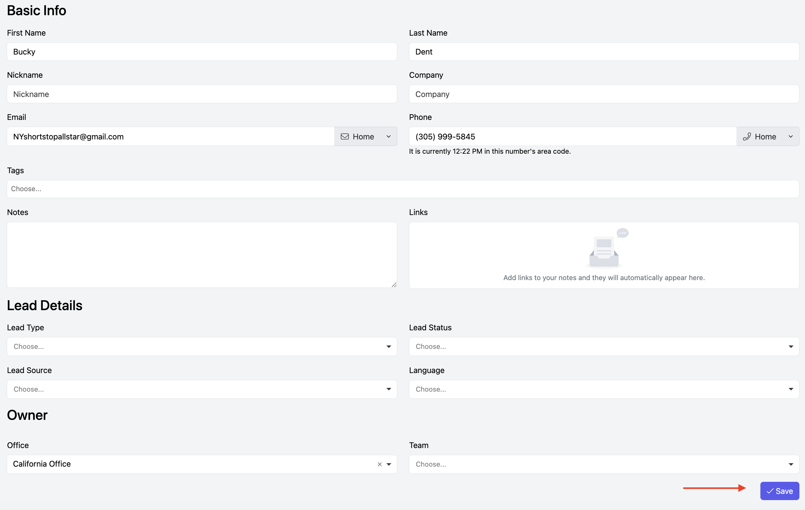Screen dimensions: 805x510
Task: Clear California Office selection with the x icon
Action: tap(380, 464)
